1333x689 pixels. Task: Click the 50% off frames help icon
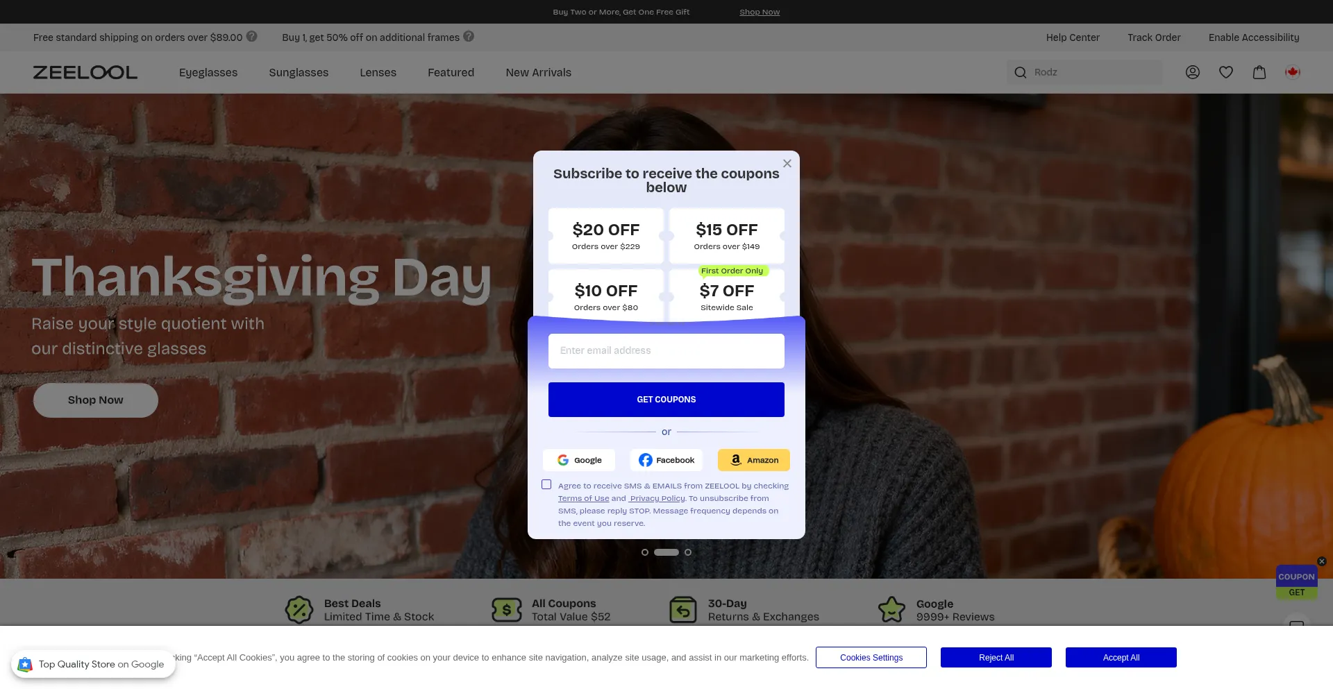click(469, 36)
